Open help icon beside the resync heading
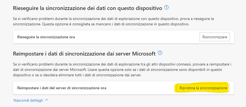This screenshot has height=107, width=246. [x=166, y=7]
